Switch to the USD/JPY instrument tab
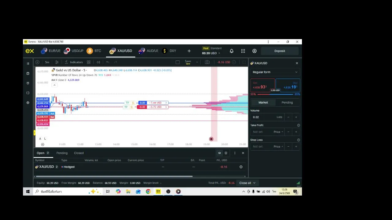Screen dimensions: 392x220 pos(73,51)
